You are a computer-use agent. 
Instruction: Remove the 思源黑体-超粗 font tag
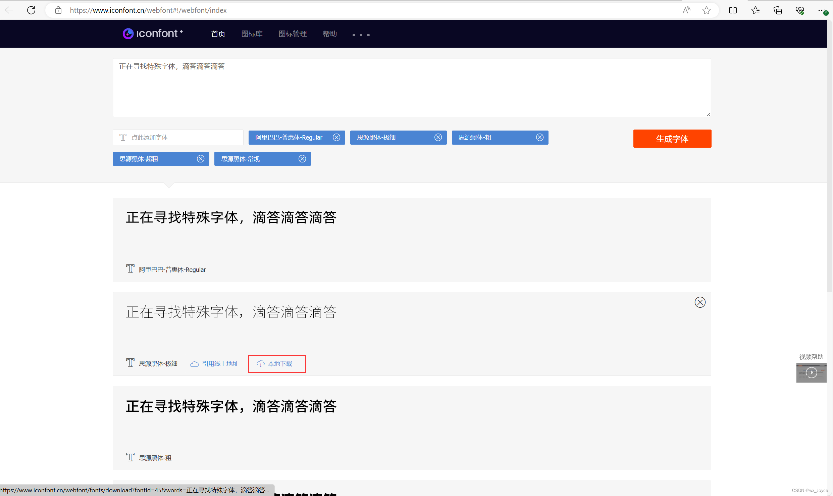click(201, 159)
